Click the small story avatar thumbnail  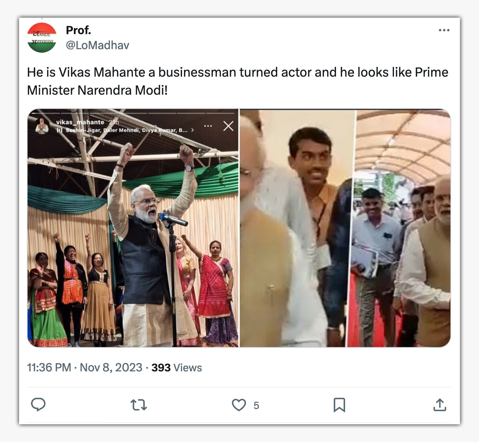[42, 126]
